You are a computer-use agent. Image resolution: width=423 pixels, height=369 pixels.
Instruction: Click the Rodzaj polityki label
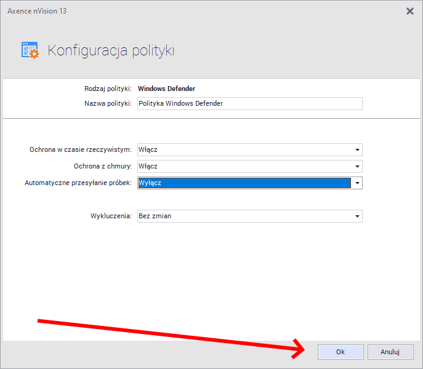[x=108, y=89]
